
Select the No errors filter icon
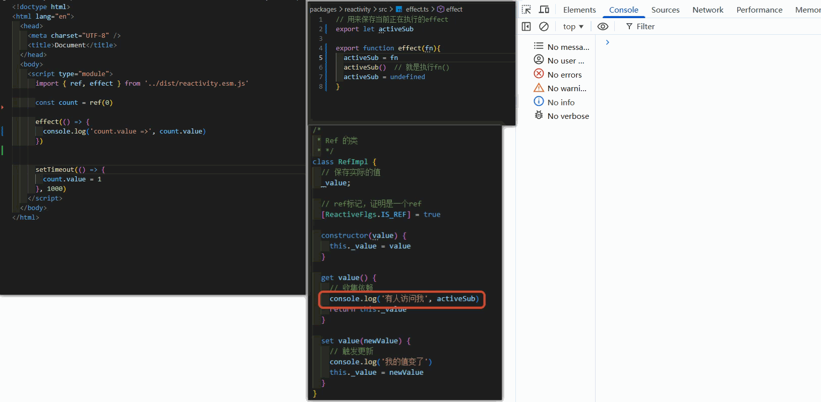(x=539, y=74)
